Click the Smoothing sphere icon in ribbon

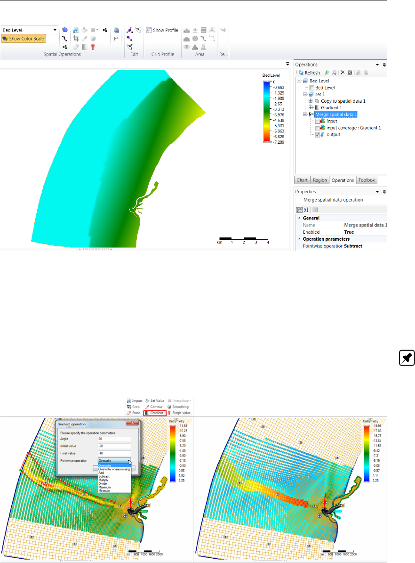point(93,39)
